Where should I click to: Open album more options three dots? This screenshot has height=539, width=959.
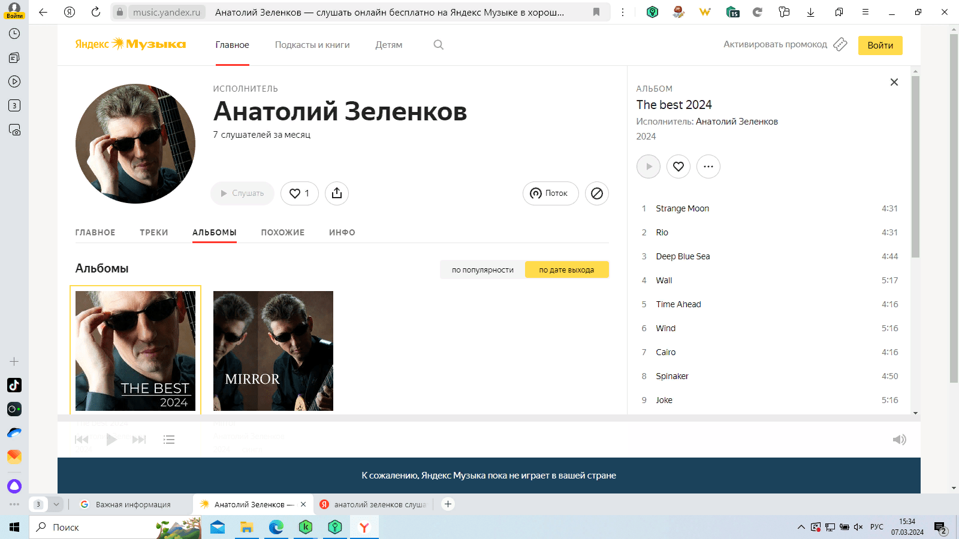pyautogui.click(x=708, y=166)
